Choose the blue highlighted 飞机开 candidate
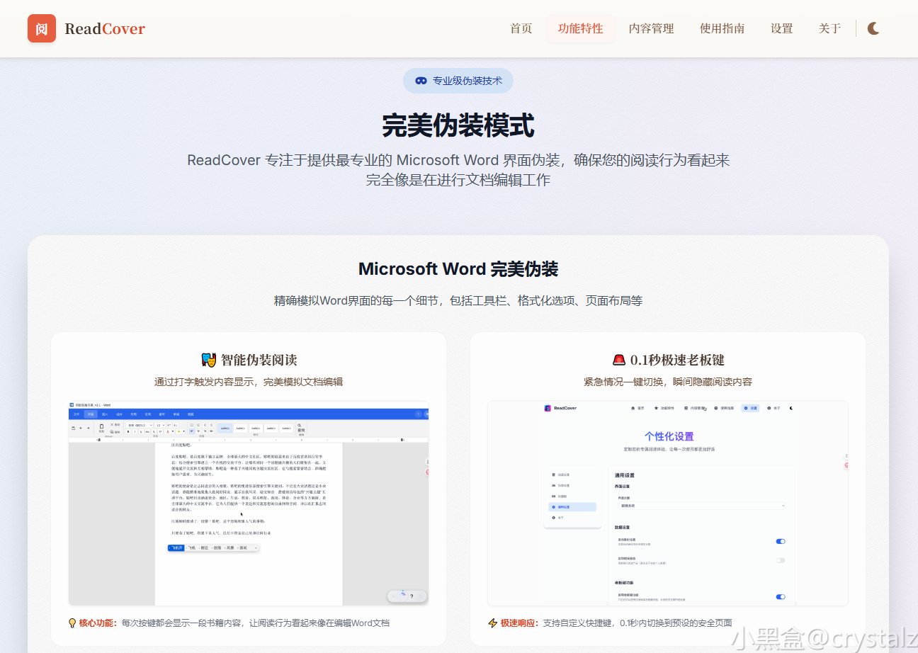The image size is (918, 653). (x=176, y=547)
